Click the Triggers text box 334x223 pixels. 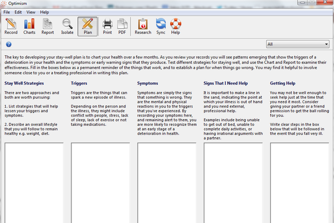pyautogui.click(x=100, y=183)
